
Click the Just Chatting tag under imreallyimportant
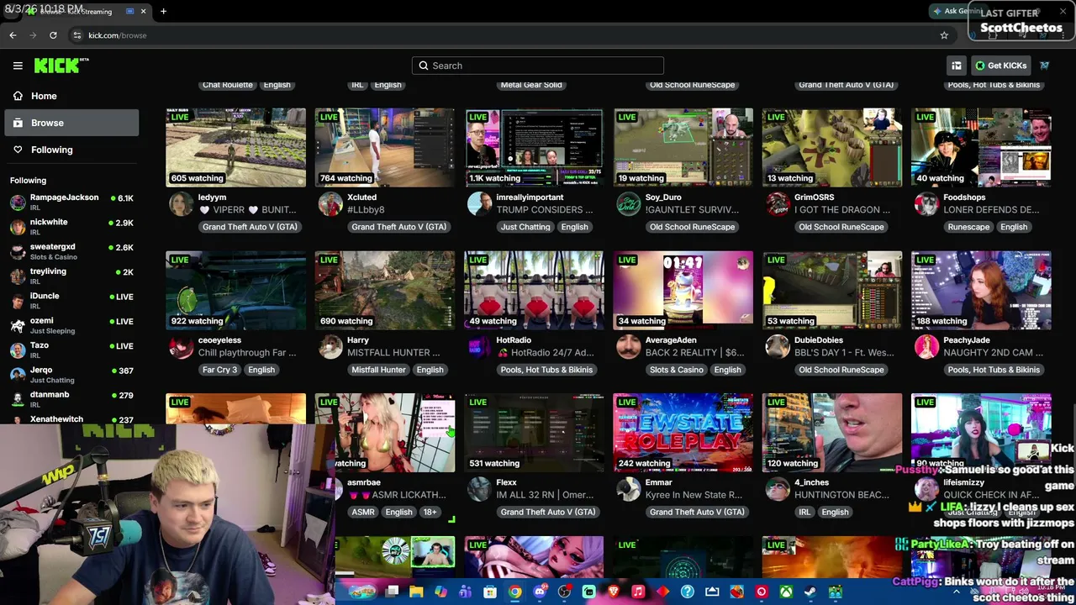[525, 227]
